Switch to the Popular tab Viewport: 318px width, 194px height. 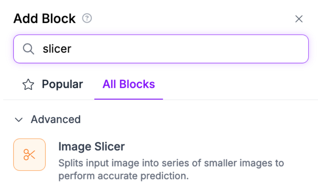62,84
